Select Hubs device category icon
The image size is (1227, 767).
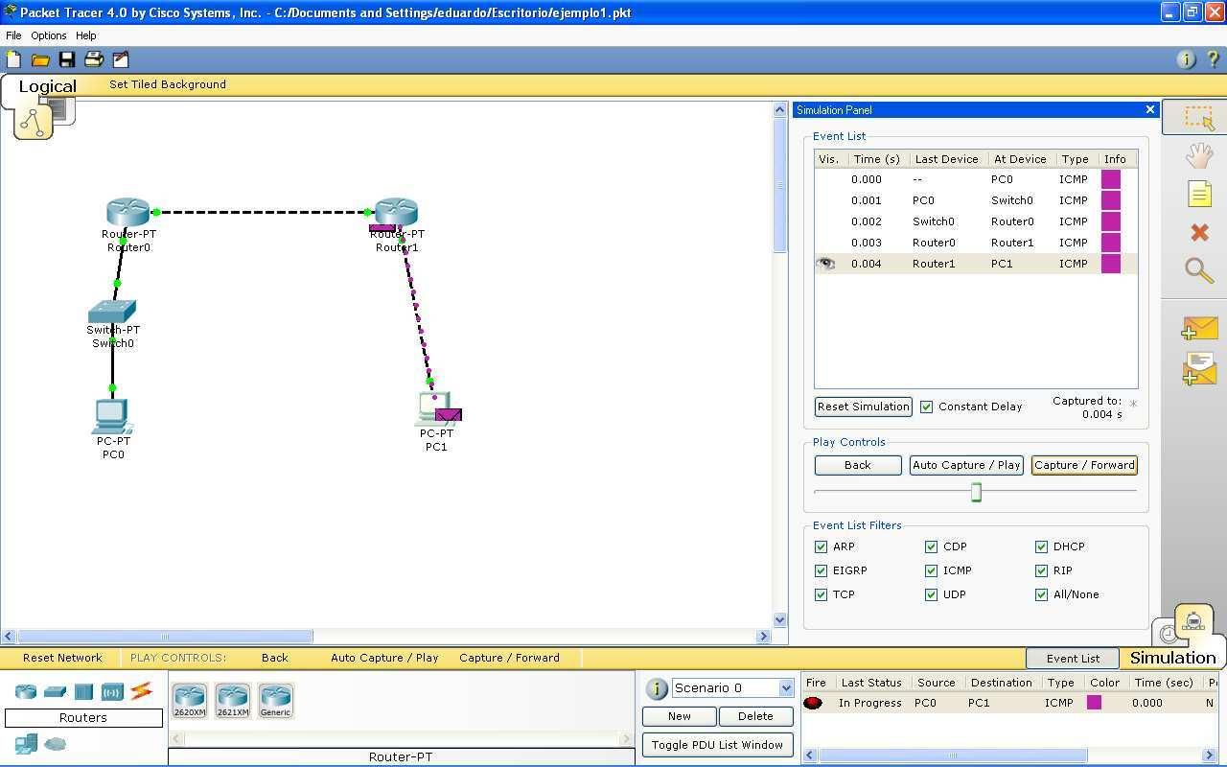click(83, 691)
